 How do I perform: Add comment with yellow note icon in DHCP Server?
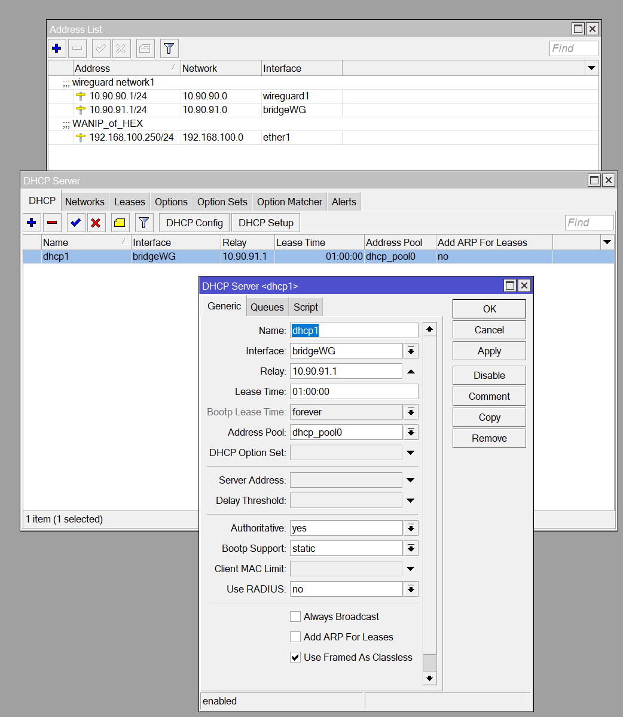[x=120, y=223]
